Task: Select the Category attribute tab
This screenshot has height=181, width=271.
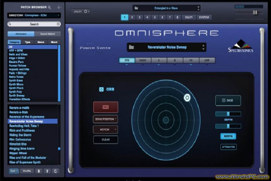Action: (14, 42)
